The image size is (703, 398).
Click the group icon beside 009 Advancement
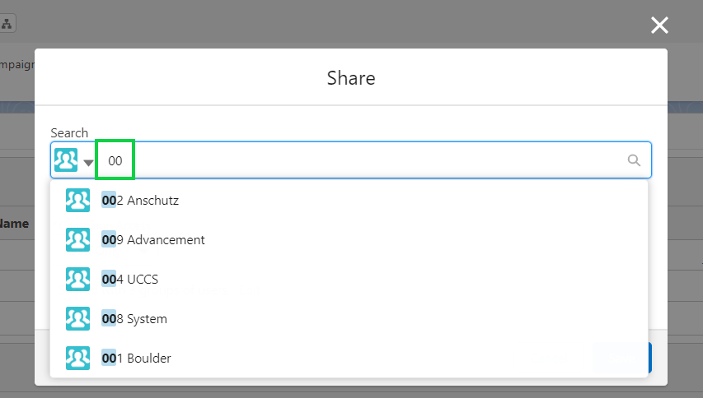(x=77, y=239)
